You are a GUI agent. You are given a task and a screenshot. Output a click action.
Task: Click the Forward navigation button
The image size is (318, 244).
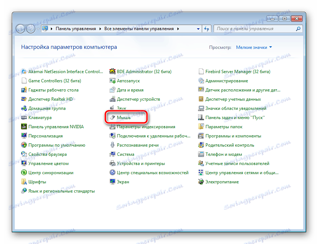(x=31, y=29)
